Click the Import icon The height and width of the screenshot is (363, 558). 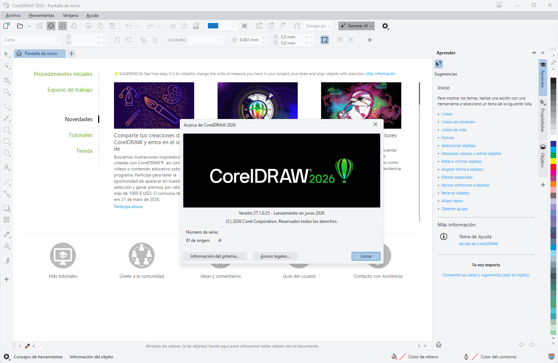click(173, 26)
